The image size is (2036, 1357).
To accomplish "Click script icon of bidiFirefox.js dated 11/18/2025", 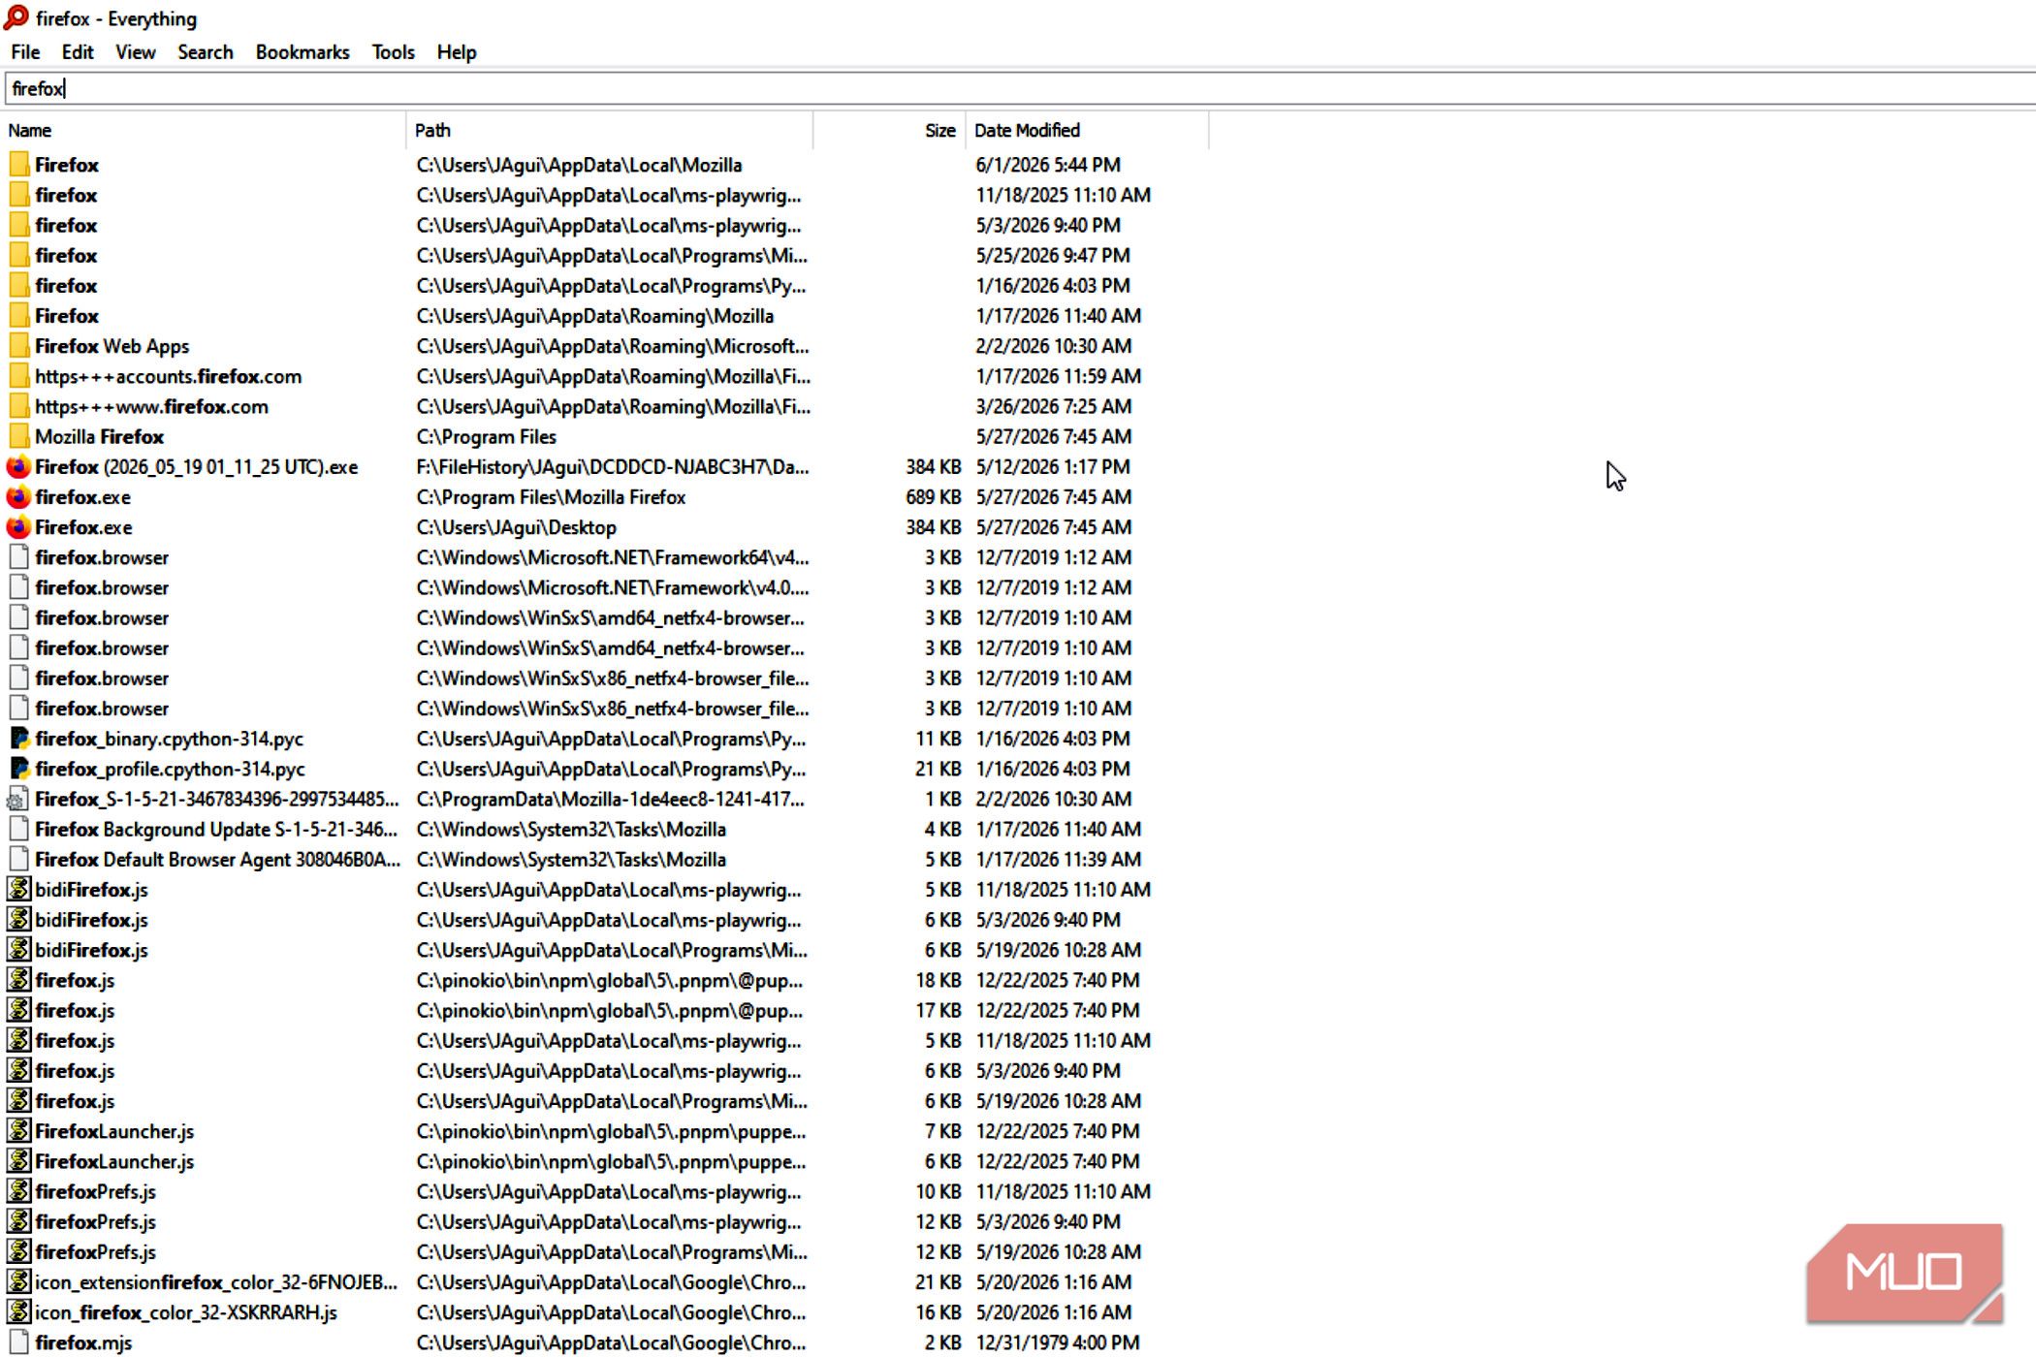I will [x=18, y=889].
